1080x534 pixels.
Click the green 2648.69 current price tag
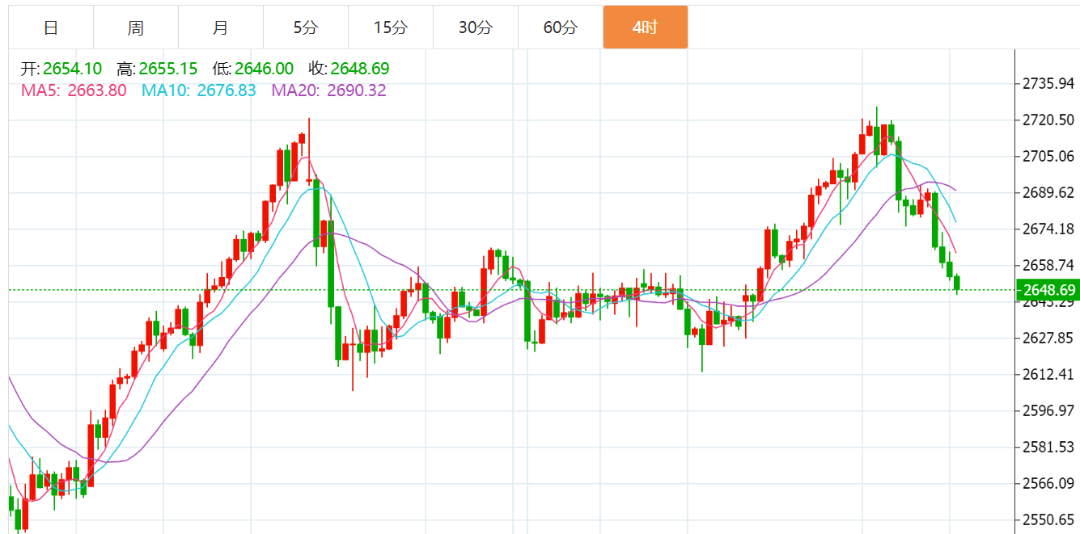(x=1048, y=290)
